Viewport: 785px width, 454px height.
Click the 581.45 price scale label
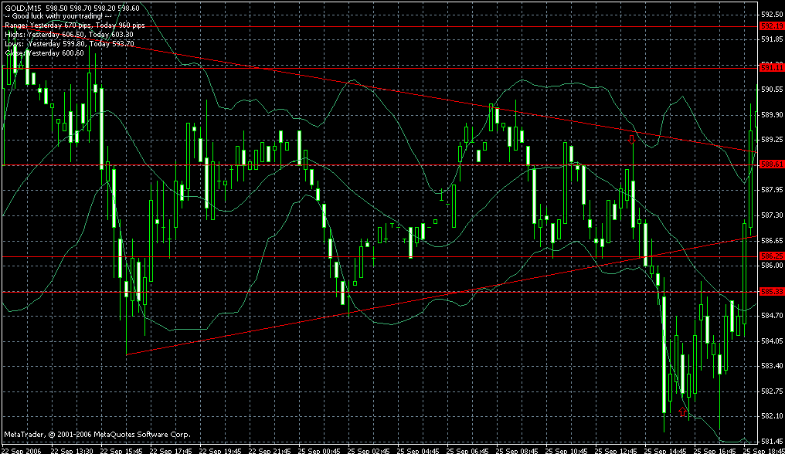tap(772, 442)
